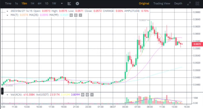Select the 15m time interval
The image size is (203, 109).
pos(24,3)
